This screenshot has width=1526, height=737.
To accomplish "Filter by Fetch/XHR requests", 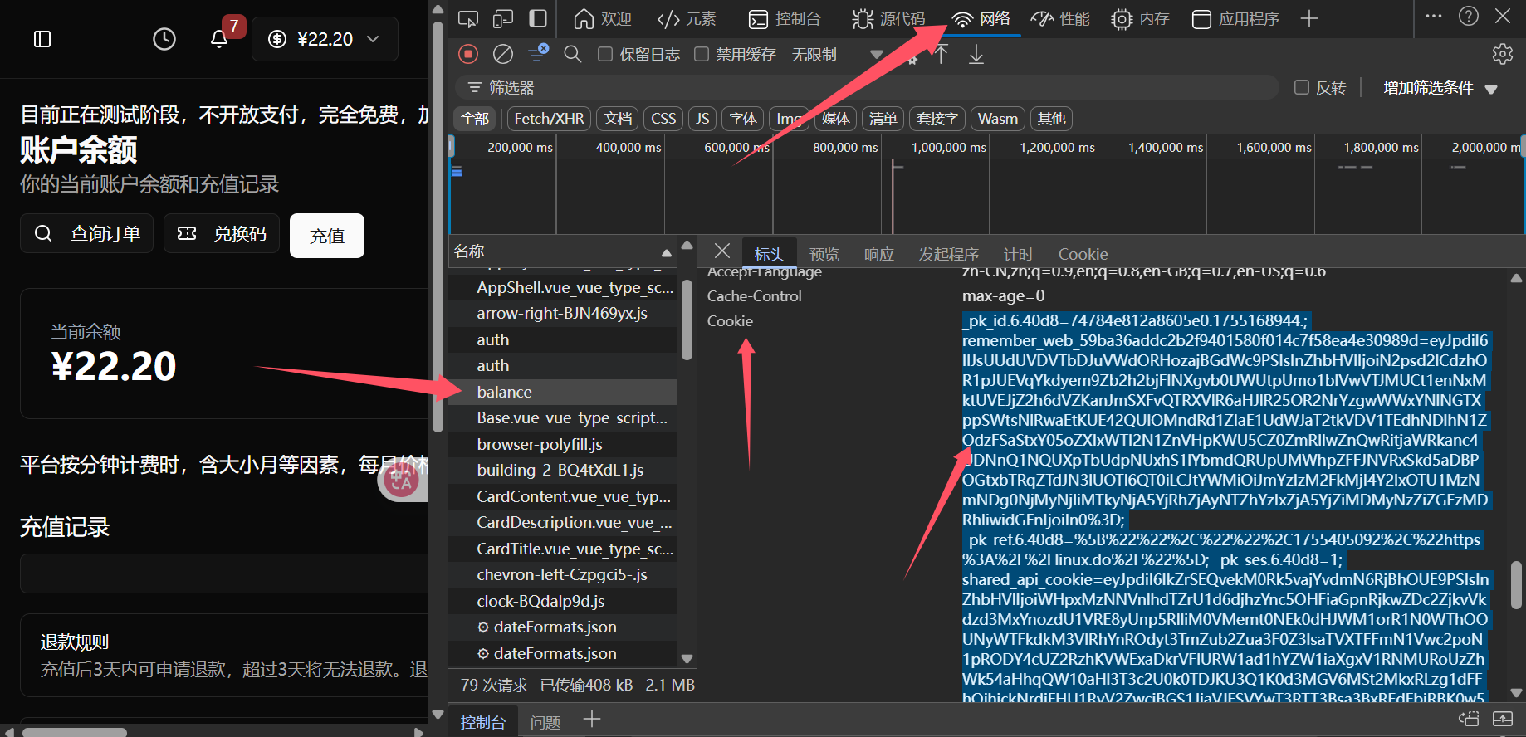I will coord(549,119).
